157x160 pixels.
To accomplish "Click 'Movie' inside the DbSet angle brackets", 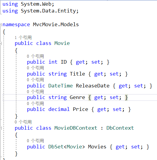I will 74,147.
